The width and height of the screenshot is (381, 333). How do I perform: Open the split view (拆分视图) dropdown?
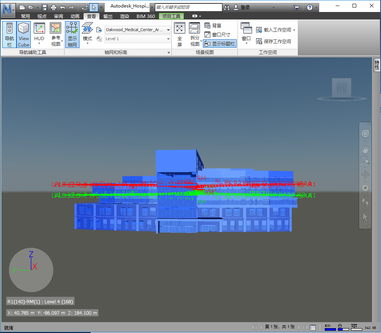(195, 34)
